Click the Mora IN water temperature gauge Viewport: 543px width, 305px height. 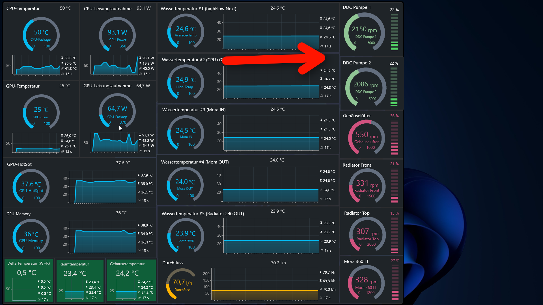pyautogui.click(x=186, y=132)
